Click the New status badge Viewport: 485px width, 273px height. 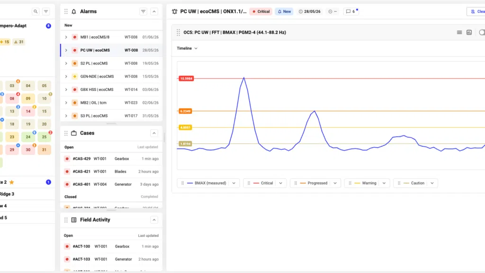point(284,11)
